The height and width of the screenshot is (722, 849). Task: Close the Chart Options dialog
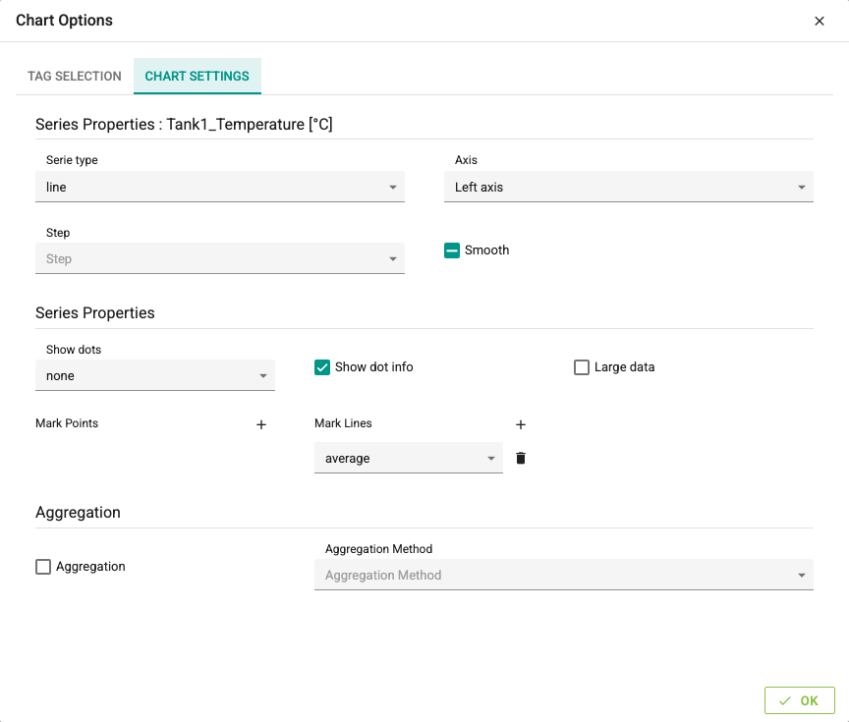pos(820,21)
